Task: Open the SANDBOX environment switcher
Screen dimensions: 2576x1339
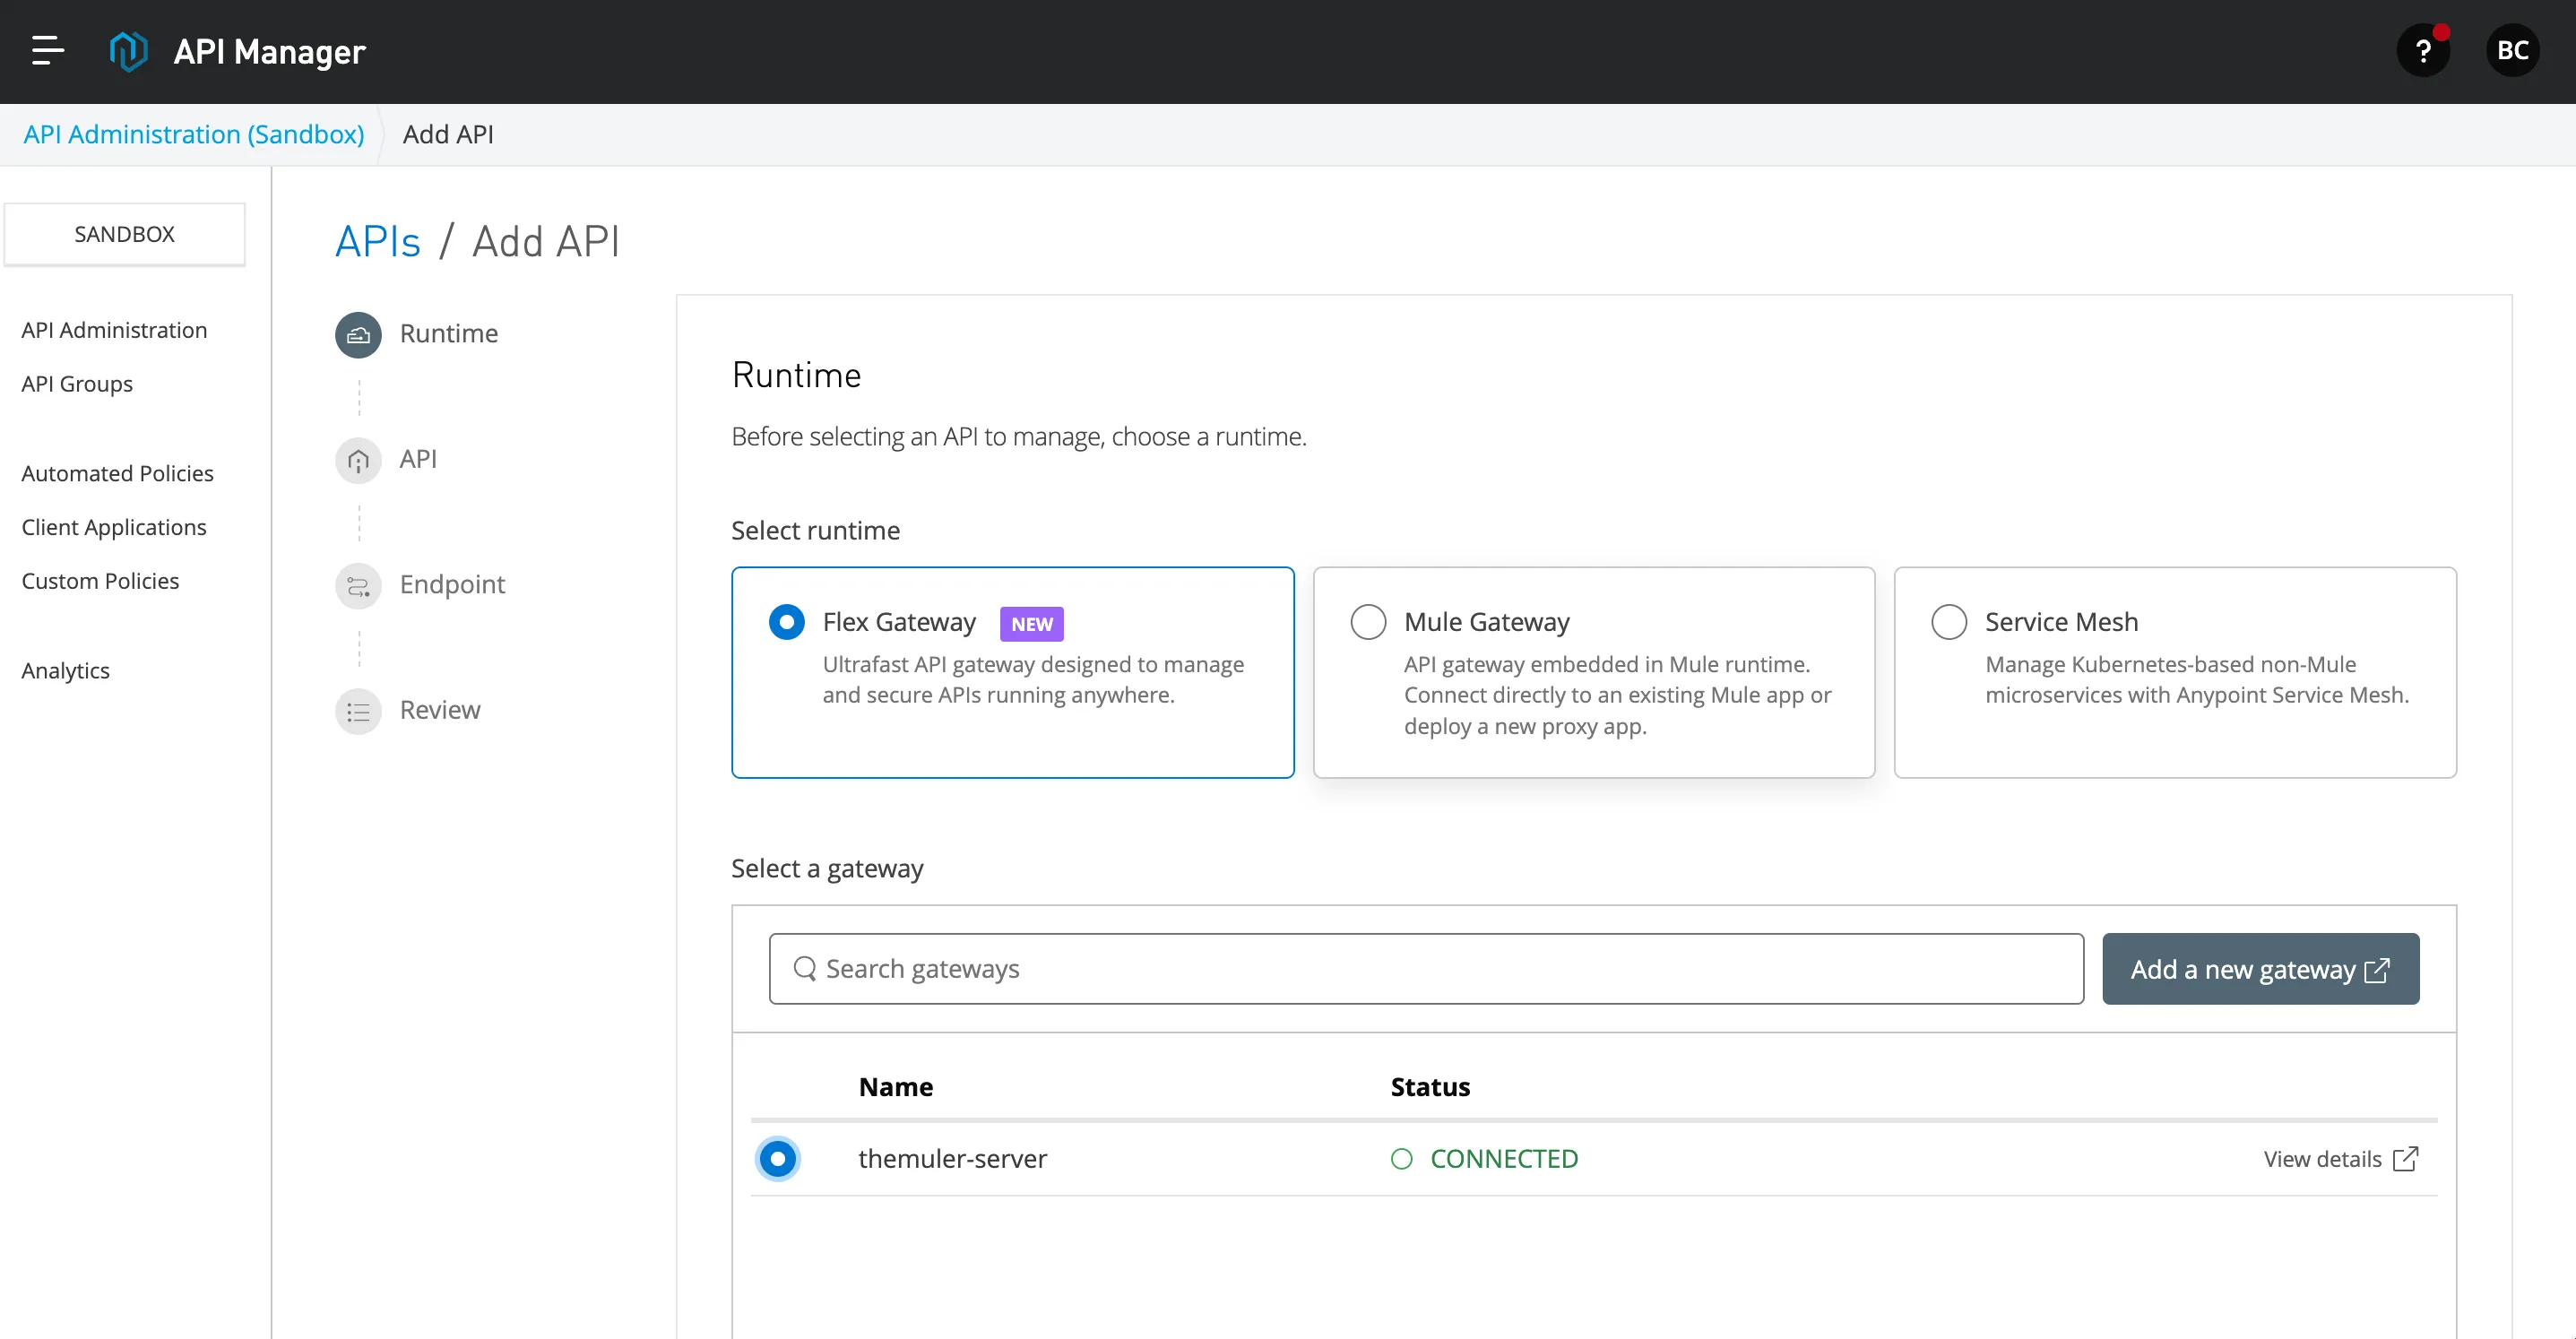Action: [x=124, y=234]
